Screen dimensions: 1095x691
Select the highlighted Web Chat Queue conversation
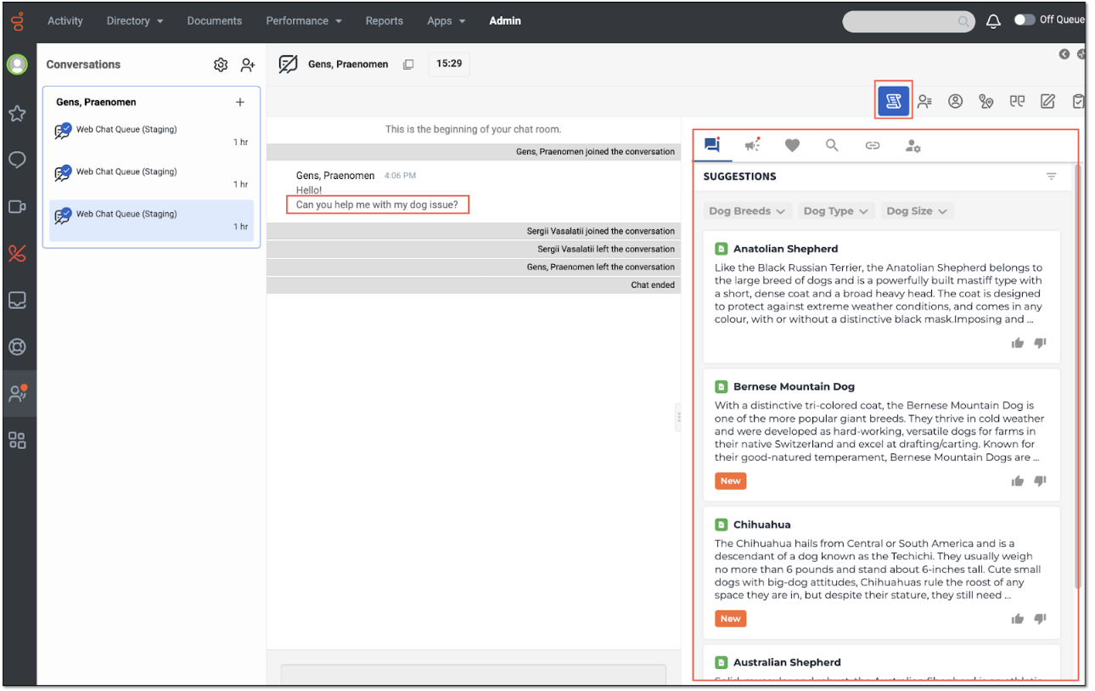pyautogui.click(x=151, y=221)
